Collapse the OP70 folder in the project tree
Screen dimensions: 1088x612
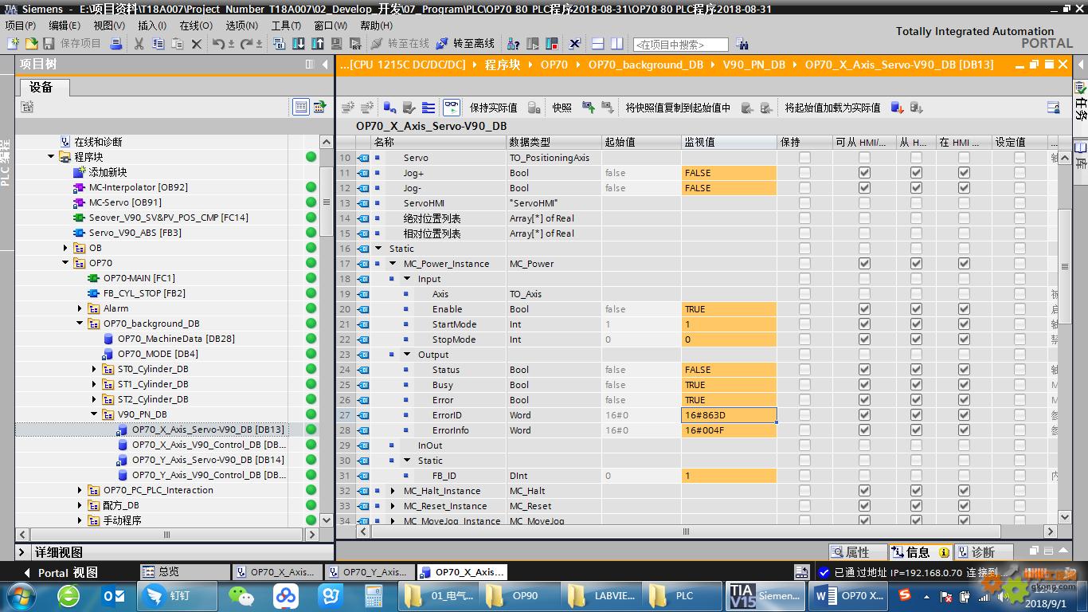tap(66, 263)
